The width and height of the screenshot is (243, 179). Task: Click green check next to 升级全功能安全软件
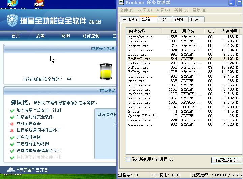pyautogui.click(x=12, y=117)
